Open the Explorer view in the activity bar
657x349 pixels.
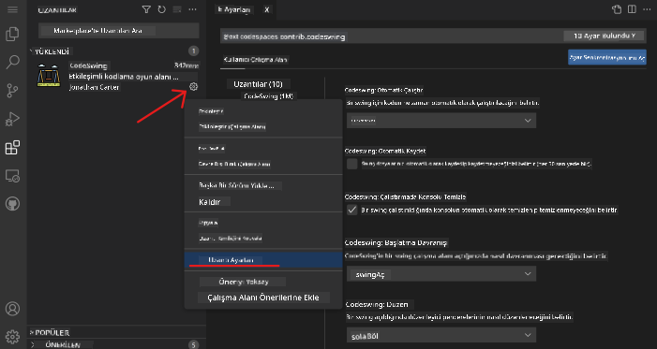click(x=12, y=34)
